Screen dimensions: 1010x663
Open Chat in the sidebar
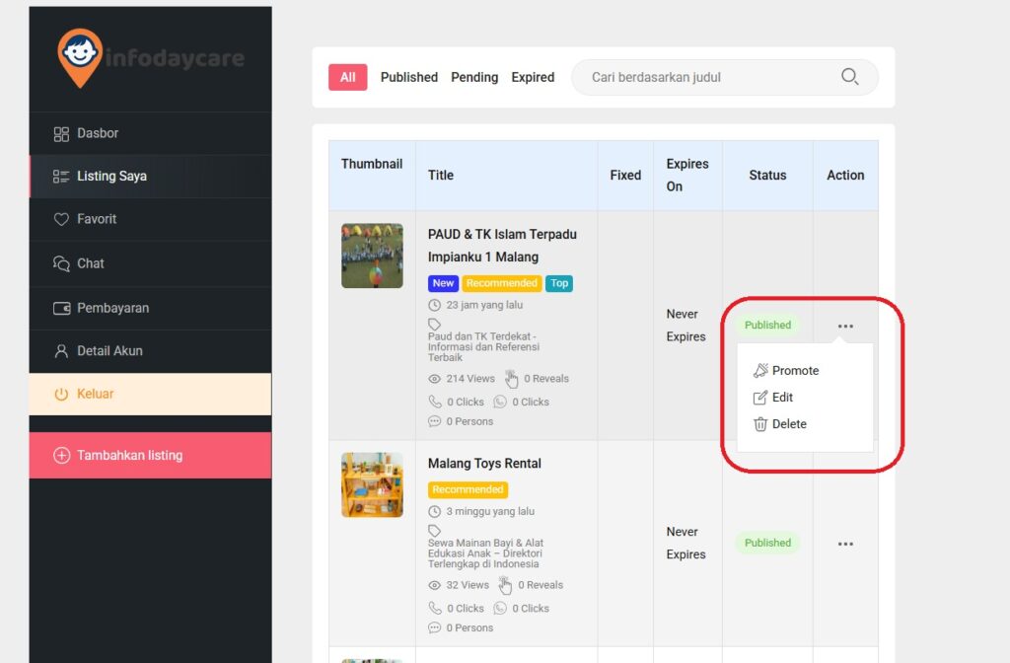coord(91,263)
